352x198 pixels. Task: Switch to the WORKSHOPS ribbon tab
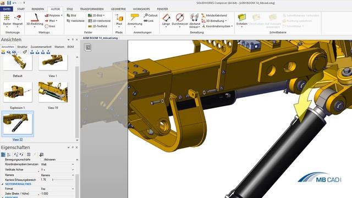pos(141,9)
